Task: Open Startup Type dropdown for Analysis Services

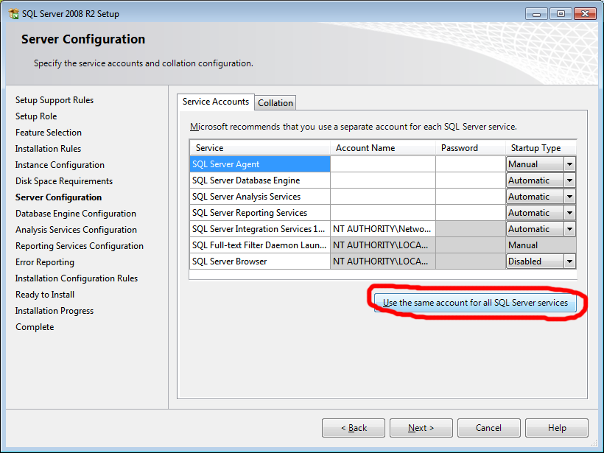Action: pyautogui.click(x=569, y=197)
